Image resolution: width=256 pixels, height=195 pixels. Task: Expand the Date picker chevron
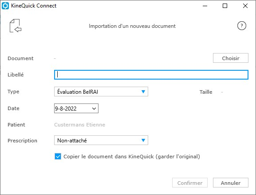(x=94, y=109)
